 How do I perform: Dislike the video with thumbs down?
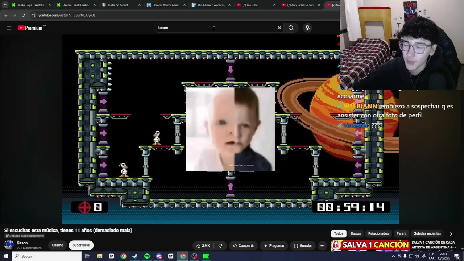pos(220,245)
